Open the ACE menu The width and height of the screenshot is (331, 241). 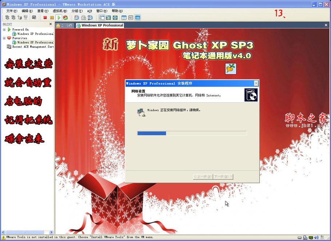pyautogui.click(x=89, y=11)
